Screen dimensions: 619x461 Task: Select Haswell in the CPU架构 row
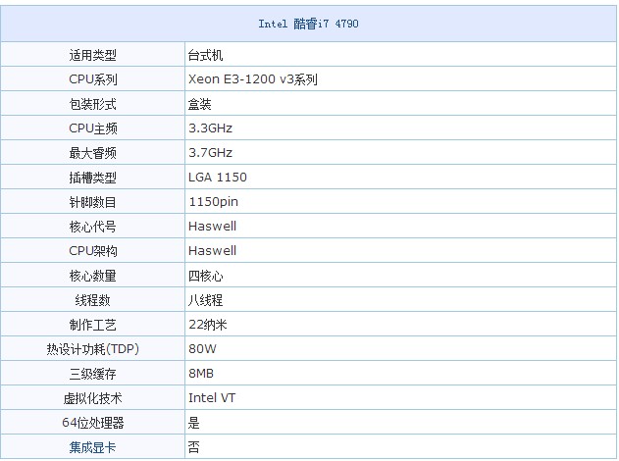(x=213, y=251)
